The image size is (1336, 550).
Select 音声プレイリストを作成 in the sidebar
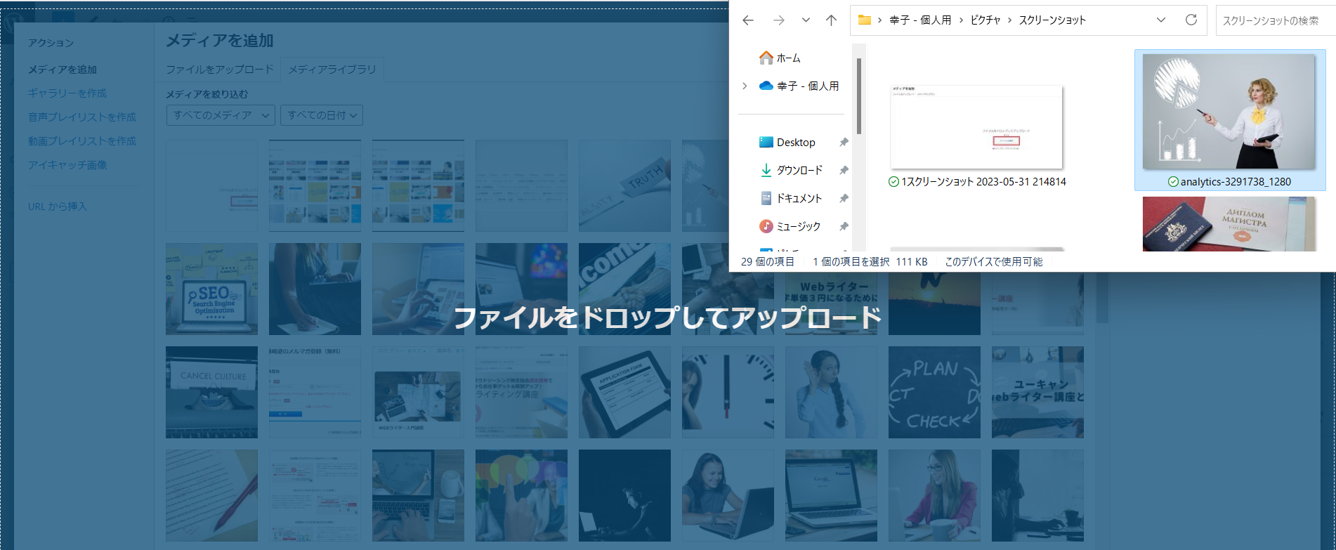coord(82,117)
